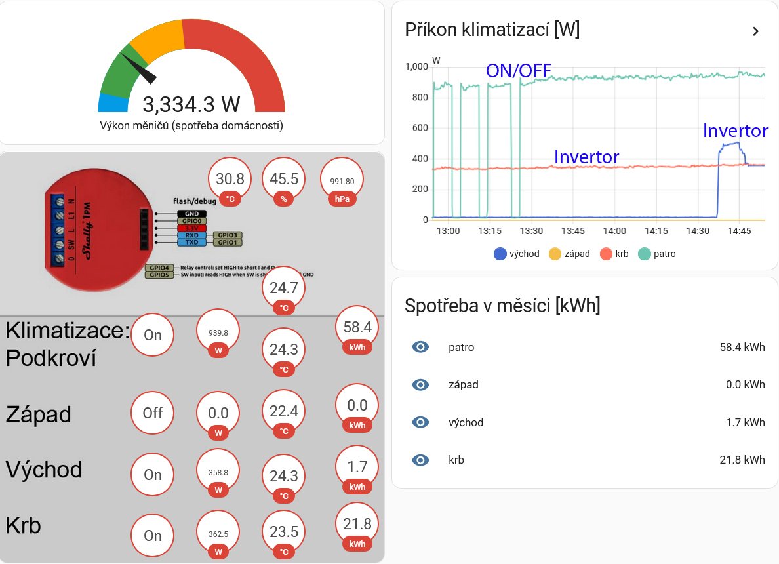Image resolution: width=779 pixels, height=564 pixels.
Task: Click the krb row label in Spotřeba list
Action: pos(456,460)
